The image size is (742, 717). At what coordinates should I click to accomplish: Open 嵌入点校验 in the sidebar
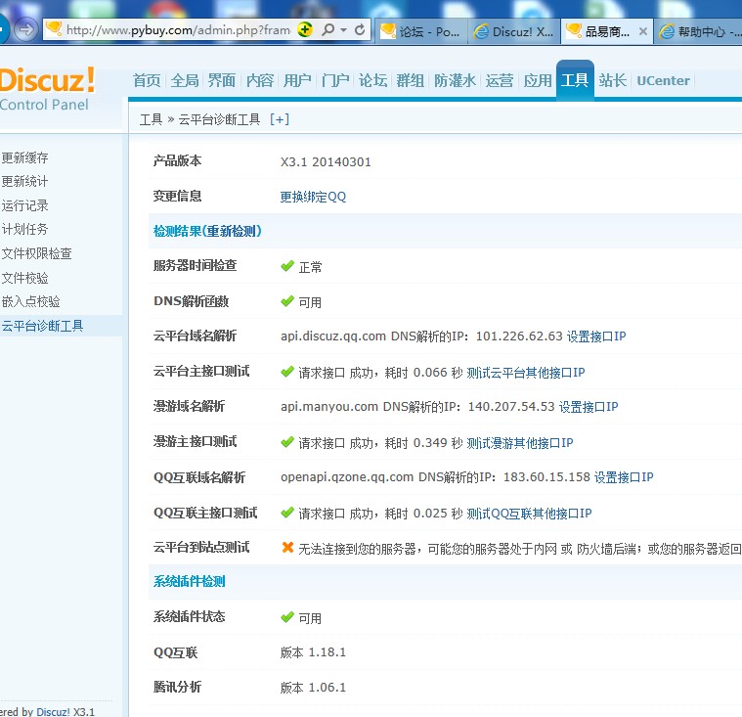30,301
